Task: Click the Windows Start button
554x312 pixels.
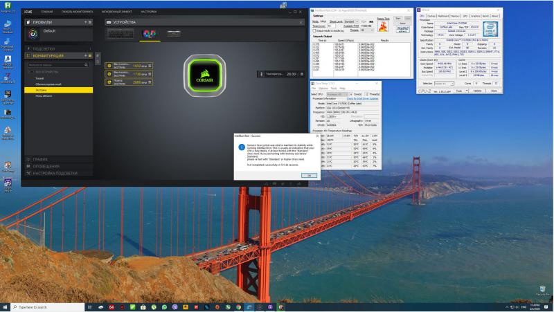Action: coord(6,306)
